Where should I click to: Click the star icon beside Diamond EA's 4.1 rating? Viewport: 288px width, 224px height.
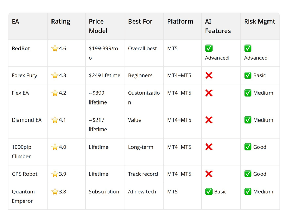(55, 120)
